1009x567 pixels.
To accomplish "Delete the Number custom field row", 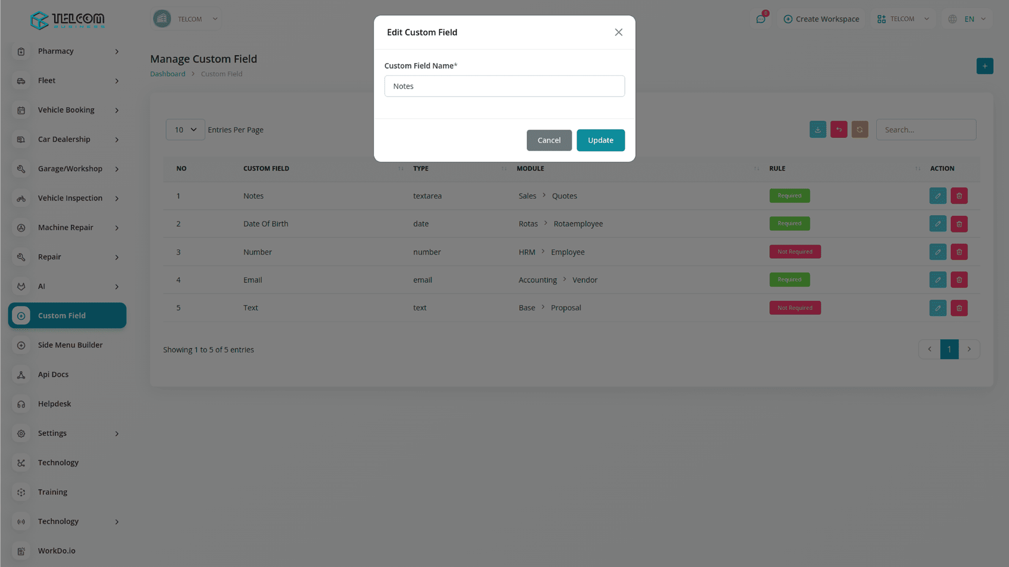I will [959, 252].
